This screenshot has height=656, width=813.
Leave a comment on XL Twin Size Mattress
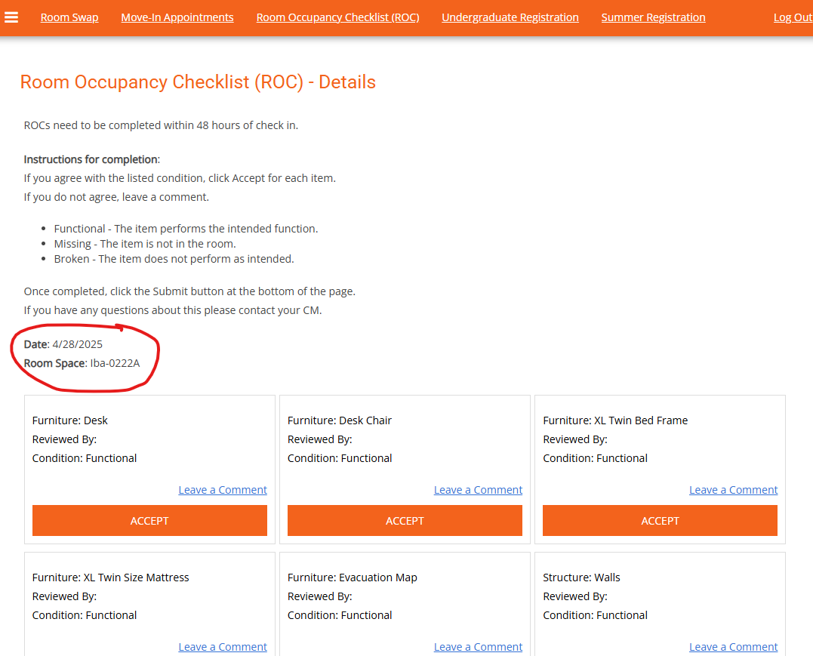coord(223,647)
